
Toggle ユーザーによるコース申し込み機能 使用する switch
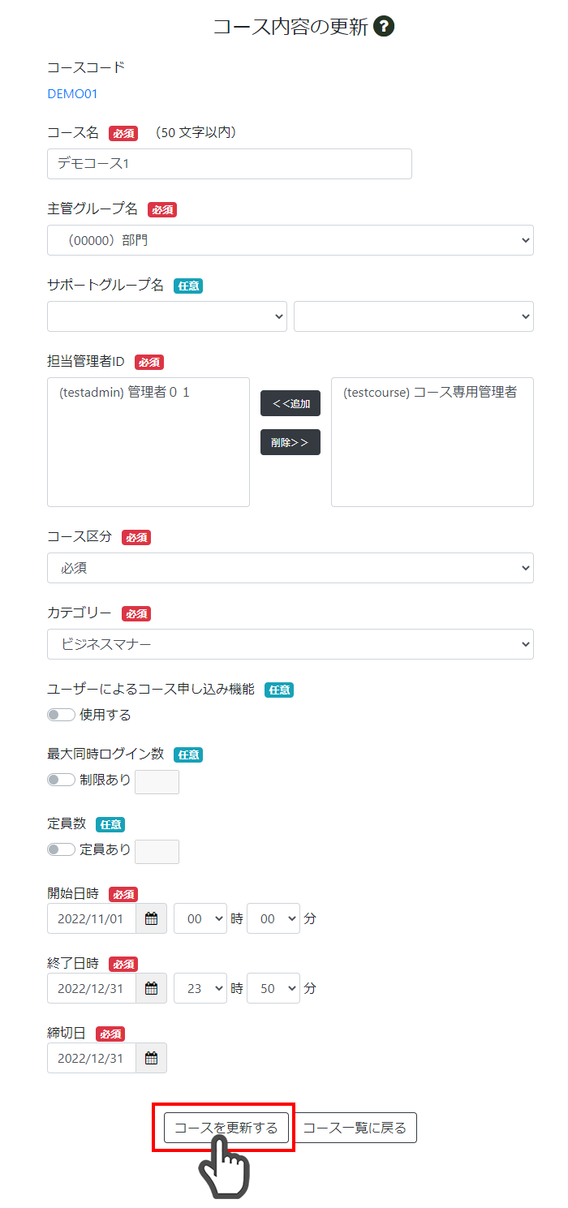pos(62,715)
